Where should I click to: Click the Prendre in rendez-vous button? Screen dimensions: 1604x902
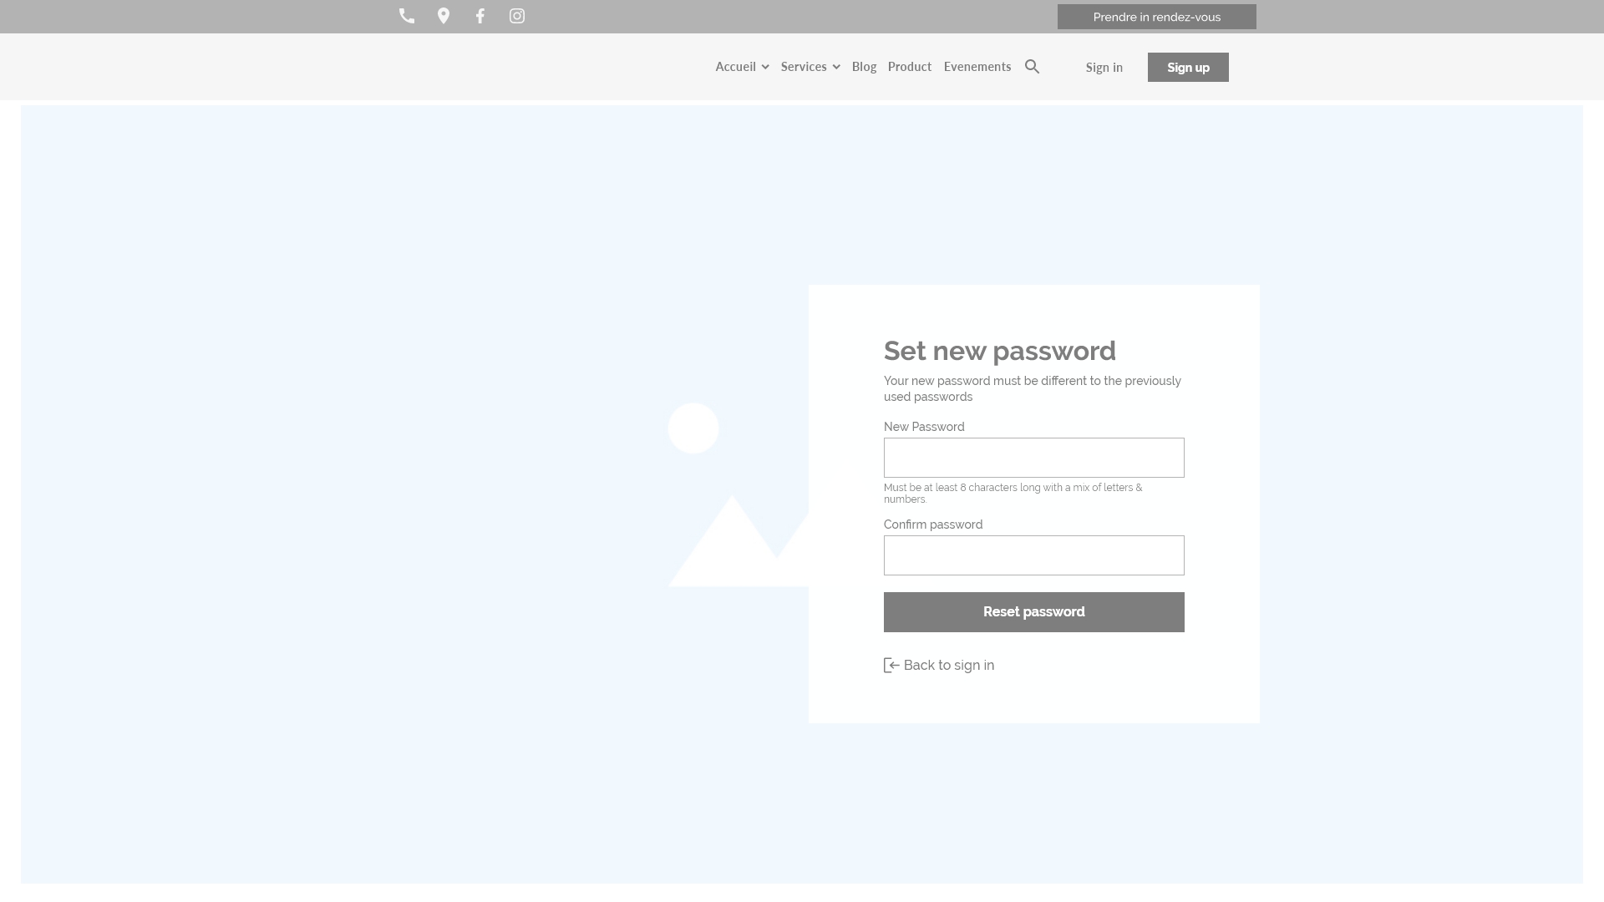(x=1157, y=17)
